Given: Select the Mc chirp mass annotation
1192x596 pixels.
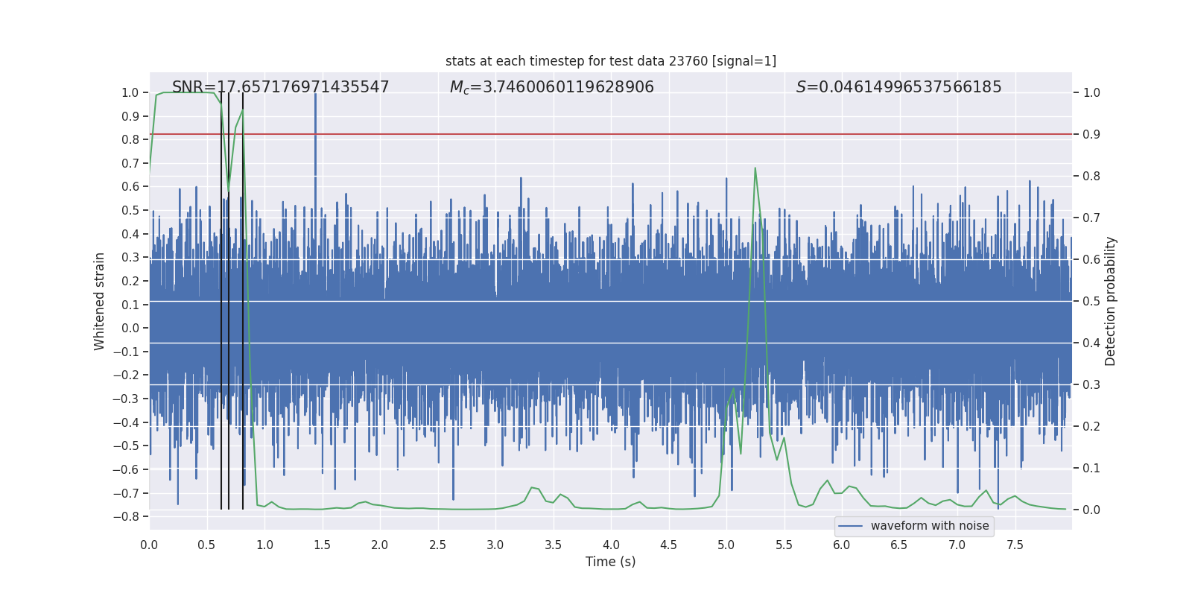Looking at the screenshot, I should point(551,87).
